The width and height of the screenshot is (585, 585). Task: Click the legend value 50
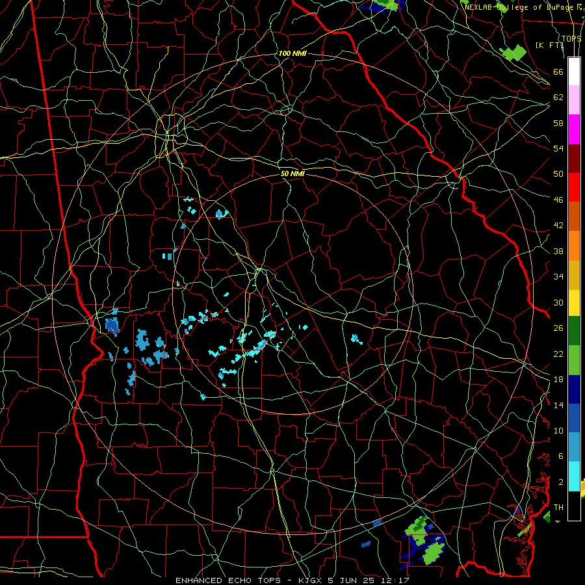pos(558,174)
